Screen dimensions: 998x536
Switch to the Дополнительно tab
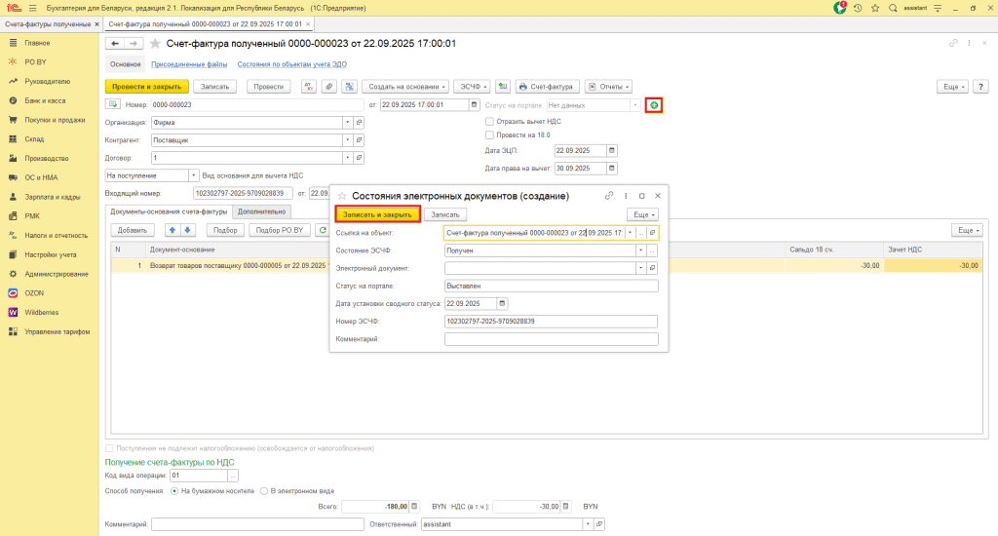pyautogui.click(x=261, y=211)
